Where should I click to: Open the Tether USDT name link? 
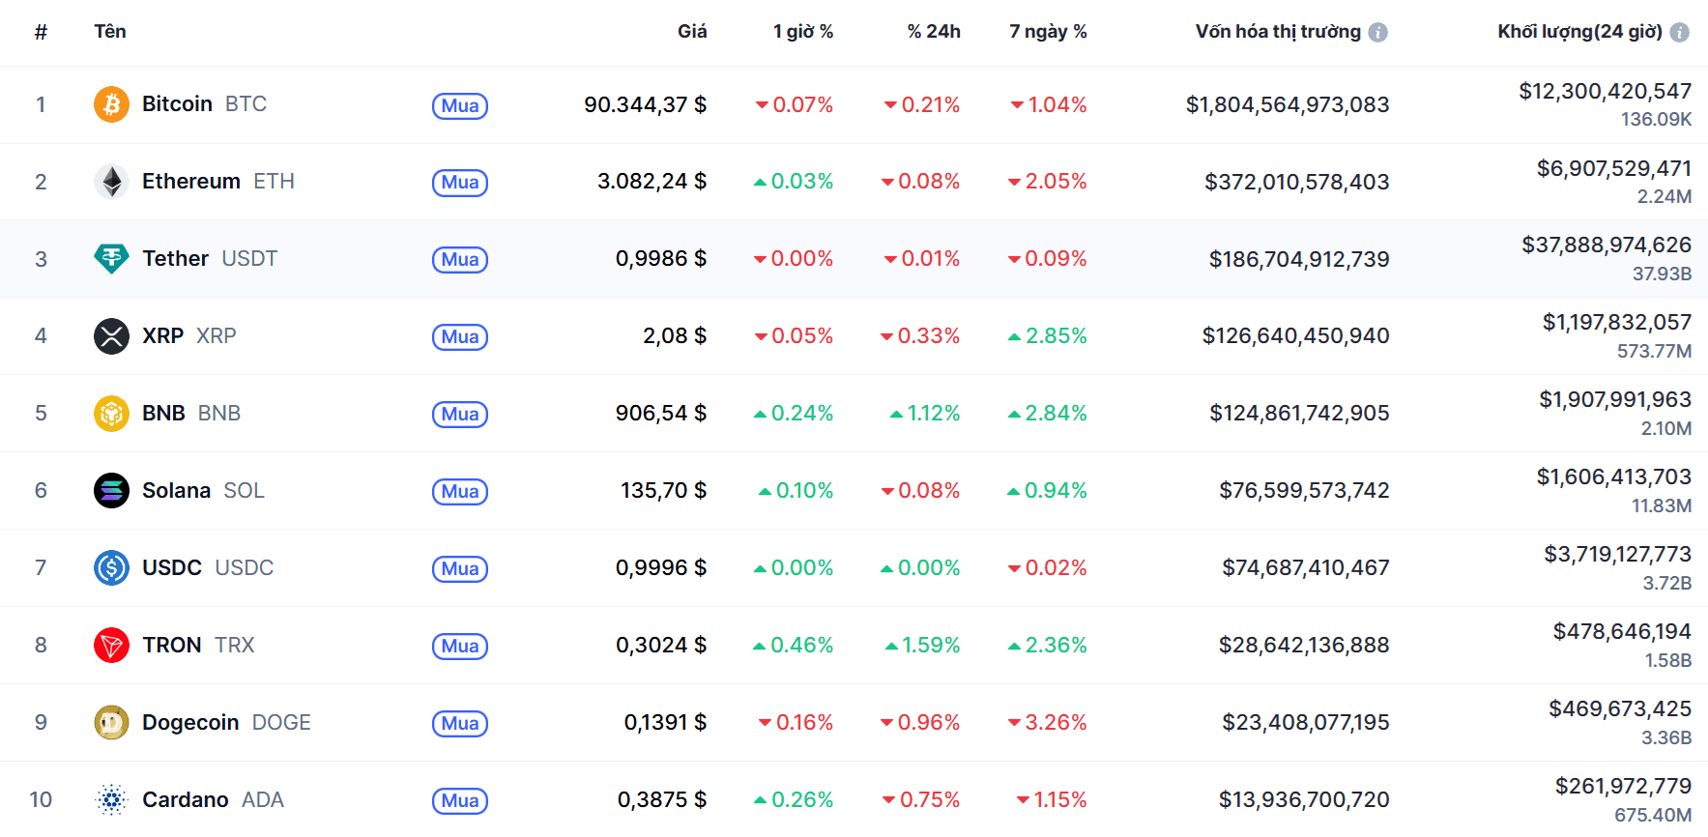coord(210,258)
